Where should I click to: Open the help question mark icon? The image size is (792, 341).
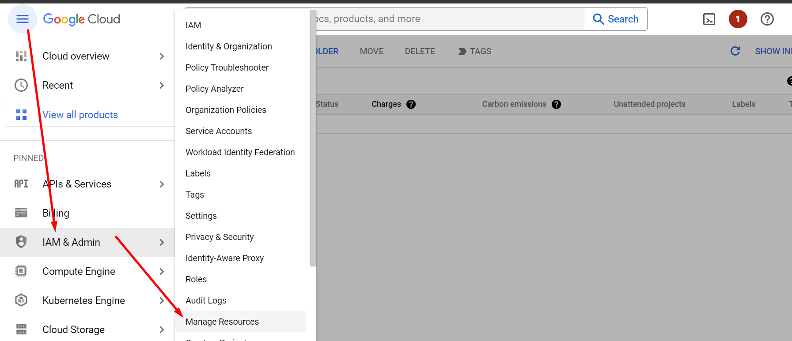click(767, 19)
